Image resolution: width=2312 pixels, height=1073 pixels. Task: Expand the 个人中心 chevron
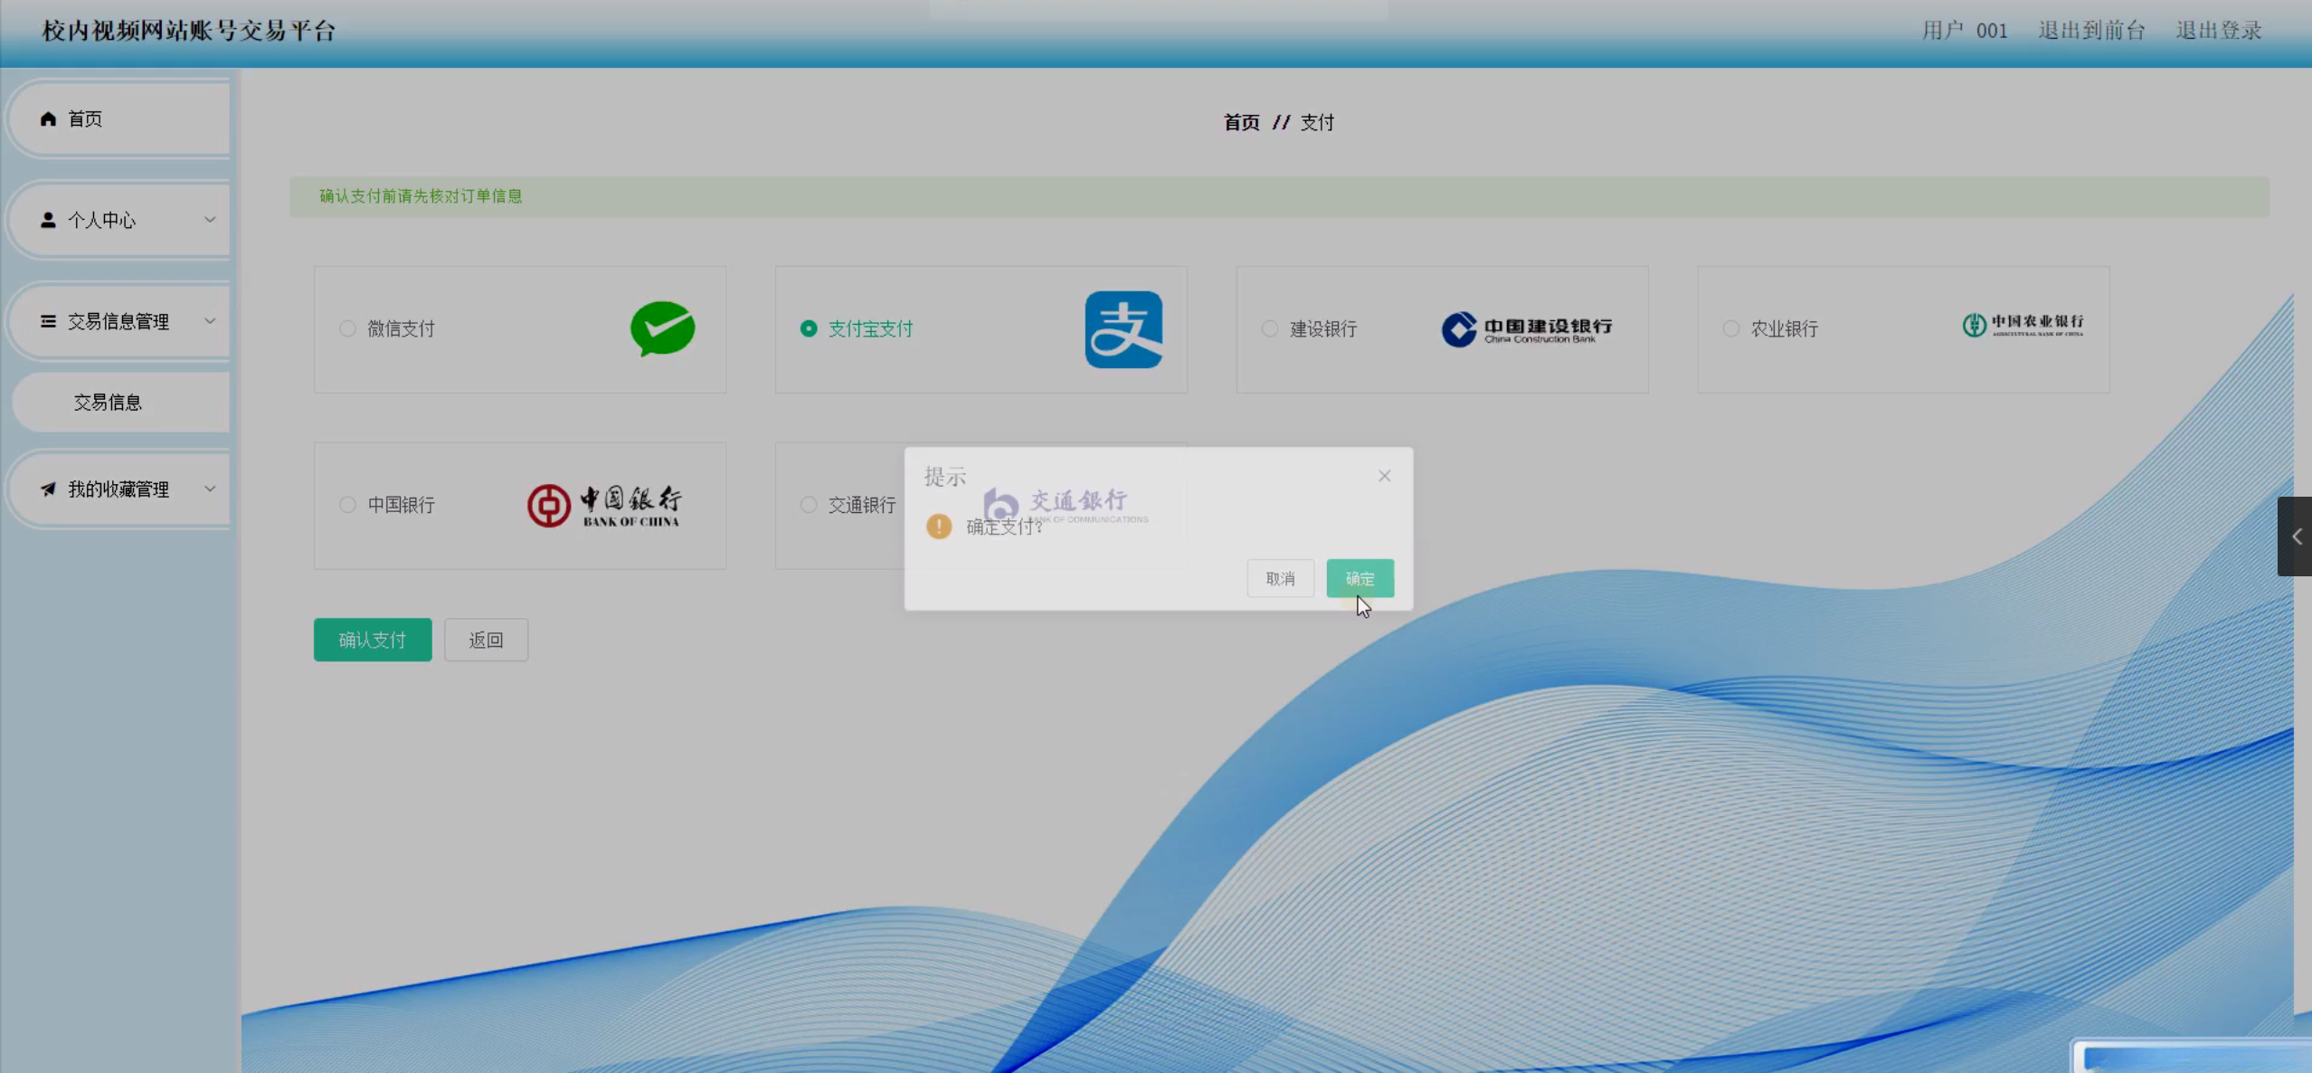210,220
